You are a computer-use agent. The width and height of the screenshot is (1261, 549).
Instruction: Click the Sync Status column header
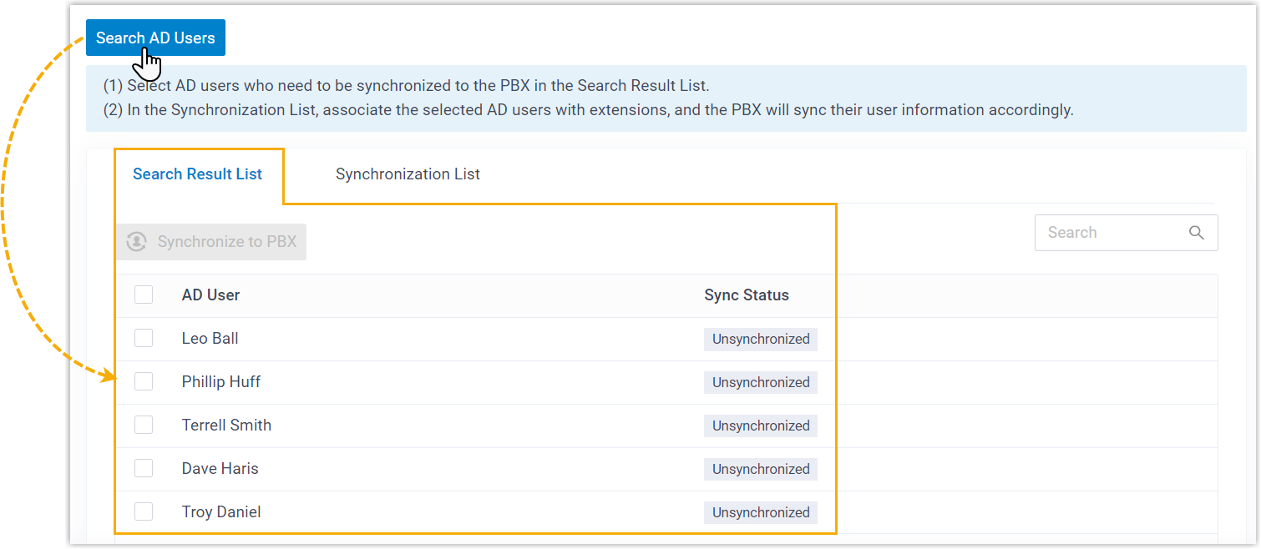click(747, 295)
